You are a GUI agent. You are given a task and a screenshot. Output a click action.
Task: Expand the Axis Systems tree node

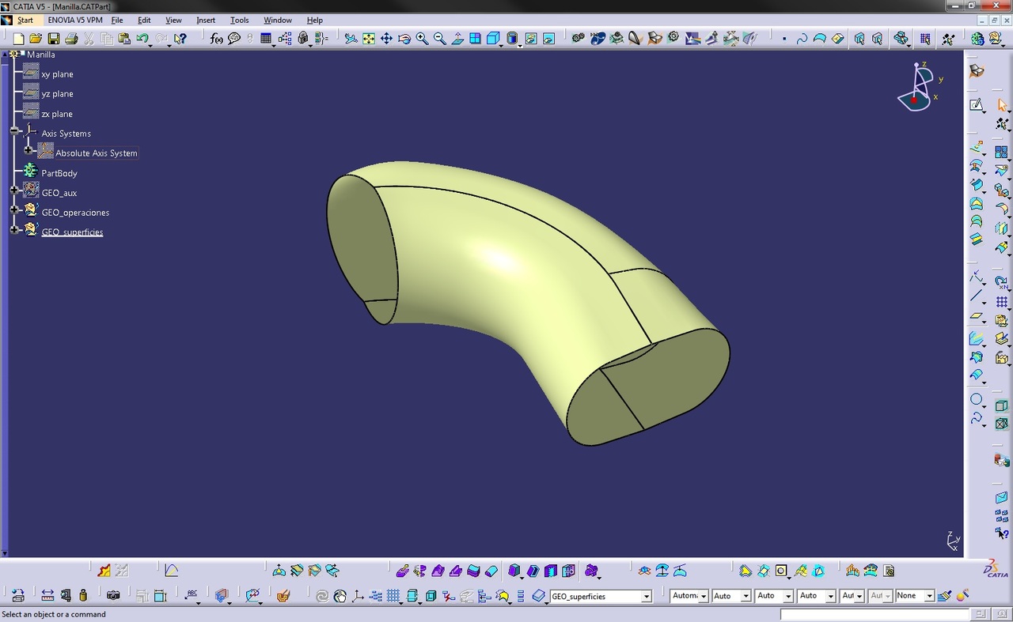click(x=15, y=131)
